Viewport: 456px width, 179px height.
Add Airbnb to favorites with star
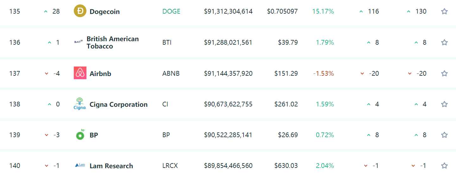click(x=444, y=74)
